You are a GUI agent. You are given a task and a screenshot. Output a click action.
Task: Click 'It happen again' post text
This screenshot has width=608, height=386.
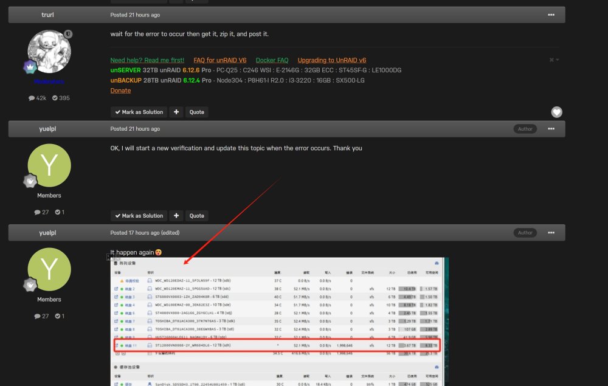coord(132,252)
